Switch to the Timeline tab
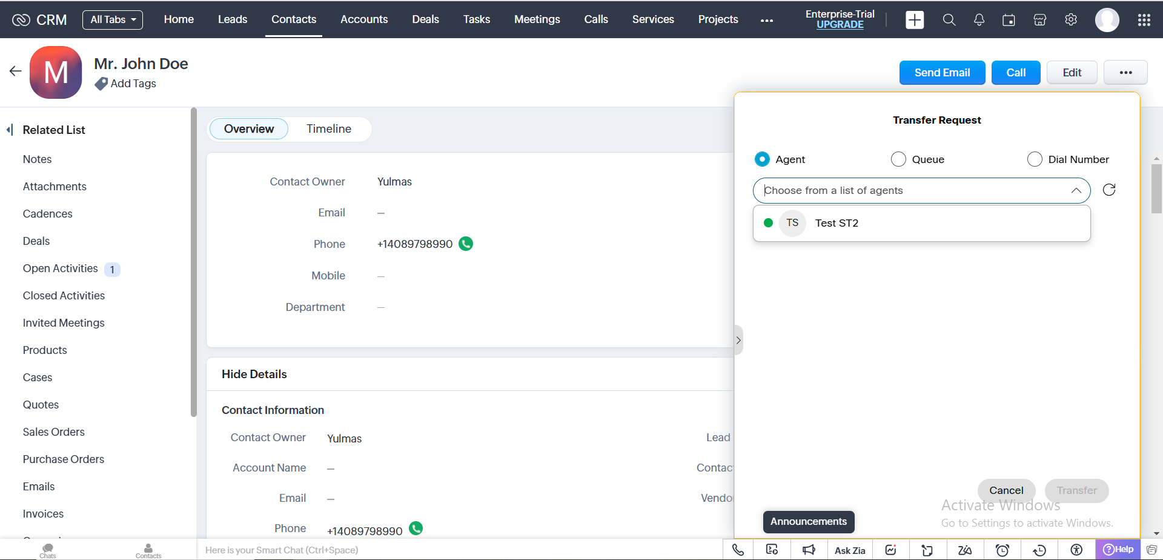Screen dimensions: 1163x560 [328, 129]
